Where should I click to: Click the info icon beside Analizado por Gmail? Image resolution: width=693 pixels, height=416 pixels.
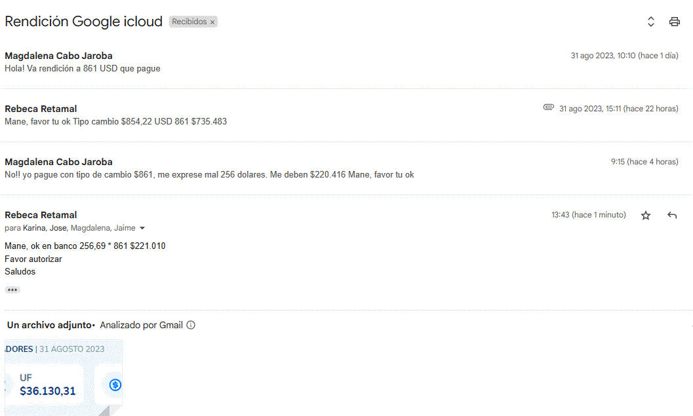point(191,325)
